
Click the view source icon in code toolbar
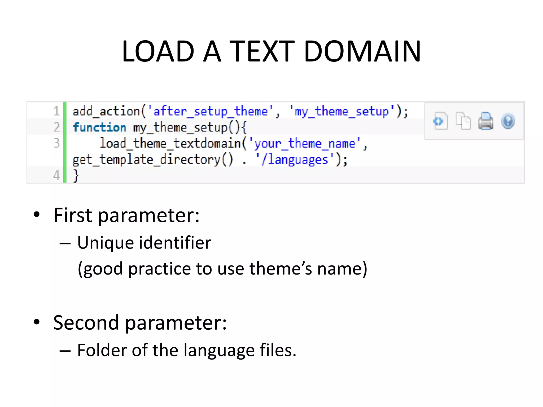click(x=440, y=121)
